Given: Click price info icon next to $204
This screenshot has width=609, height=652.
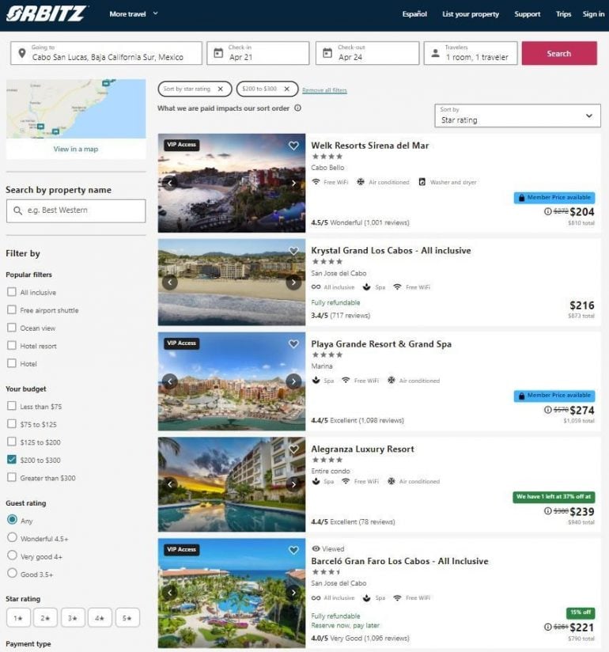Looking at the screenshot, I should tap(547, 212).
